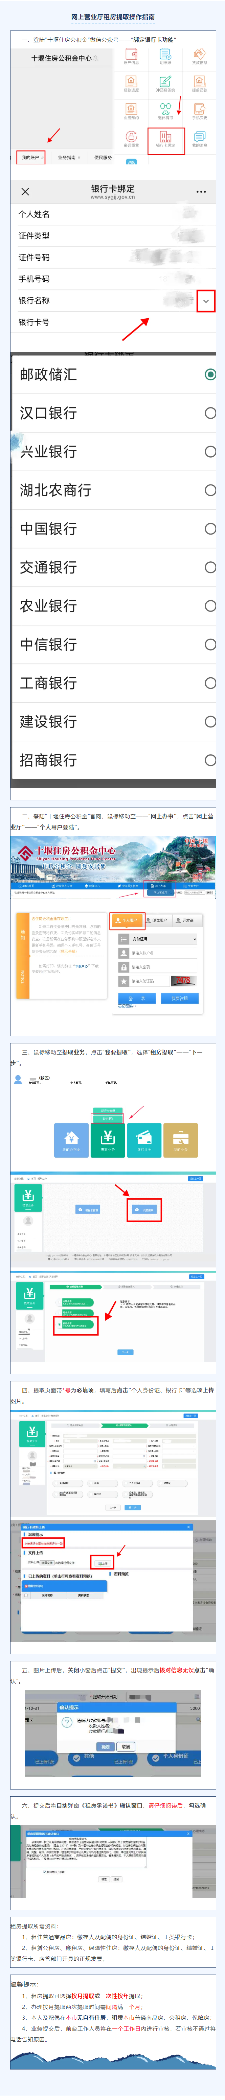Click the 银行卡号 field row
This screenshot has height=2100, width=225.
(113, 322)
